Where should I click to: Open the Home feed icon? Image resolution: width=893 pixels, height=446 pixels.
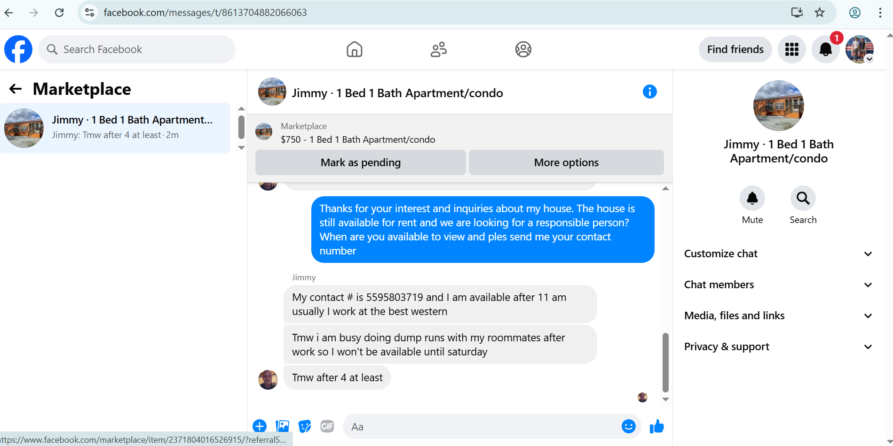pyautogui.click(x=355, y=49)
